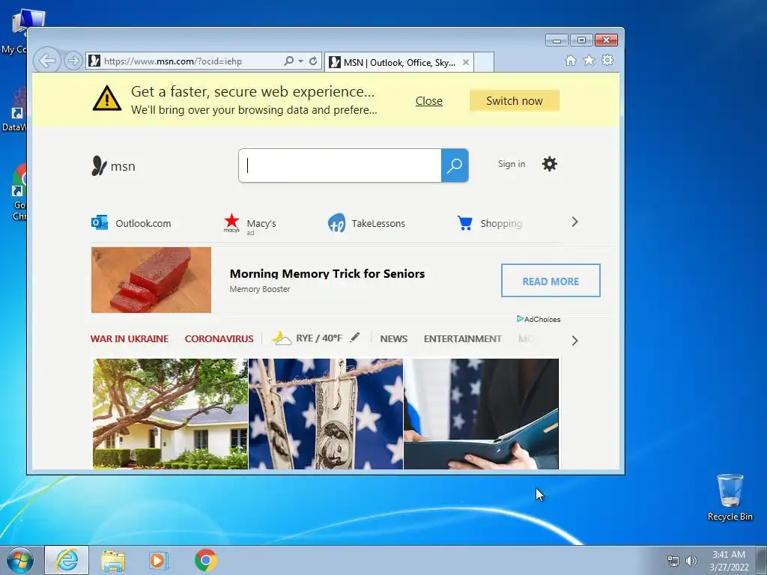Click the browser Forward arrow button

point(73,61)
